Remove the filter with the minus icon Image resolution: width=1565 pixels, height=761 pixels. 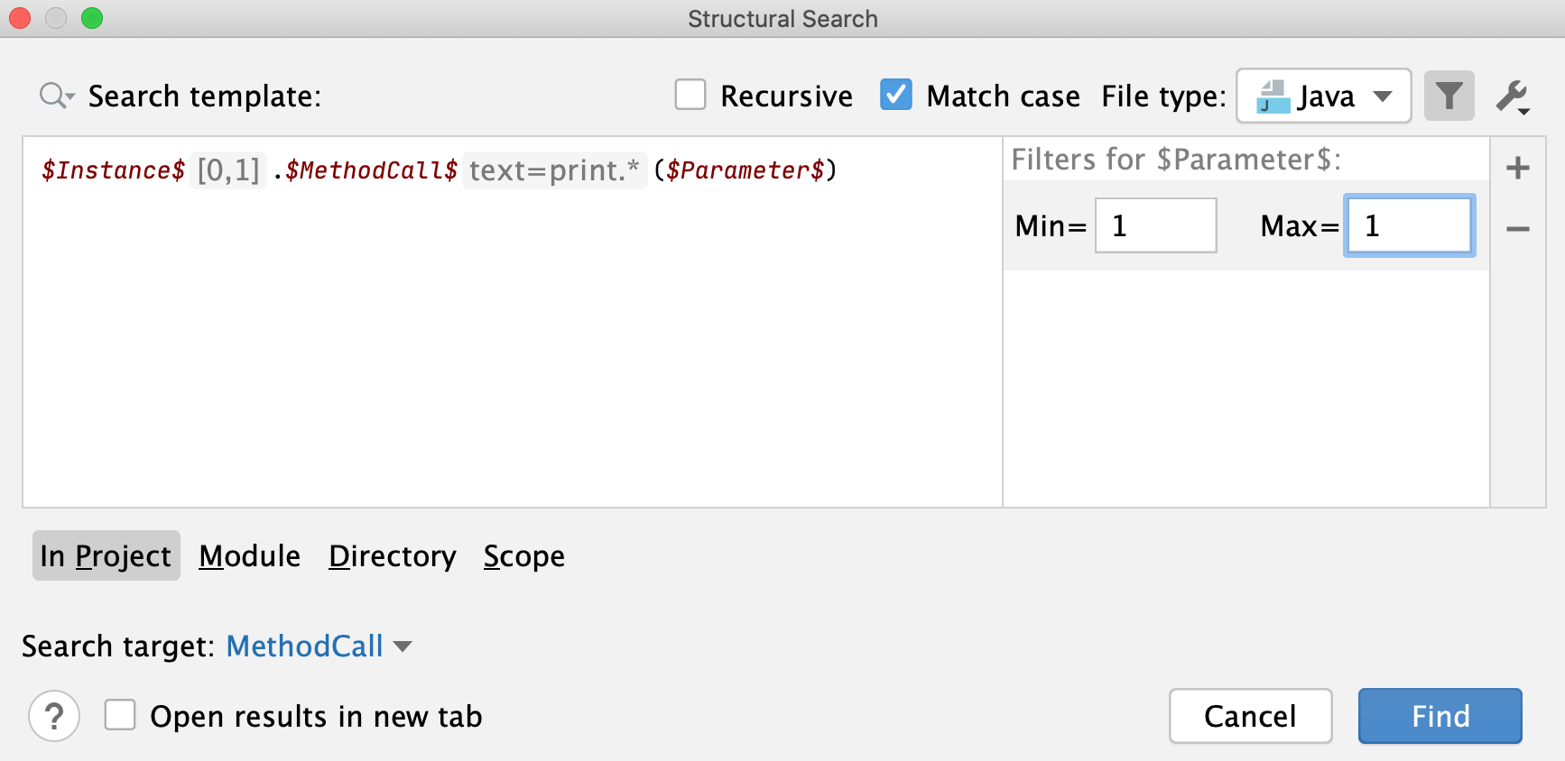click(1518, 229)
